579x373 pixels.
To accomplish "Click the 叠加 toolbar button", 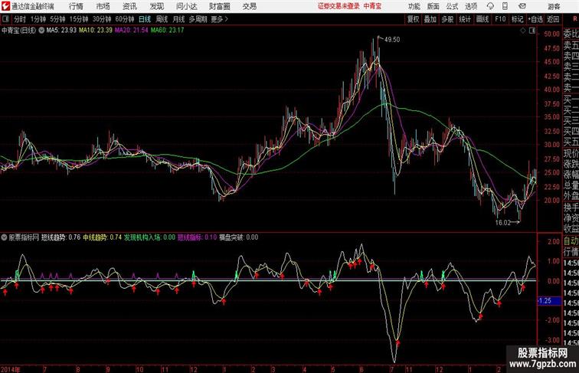I will click(x=430, y=19).
